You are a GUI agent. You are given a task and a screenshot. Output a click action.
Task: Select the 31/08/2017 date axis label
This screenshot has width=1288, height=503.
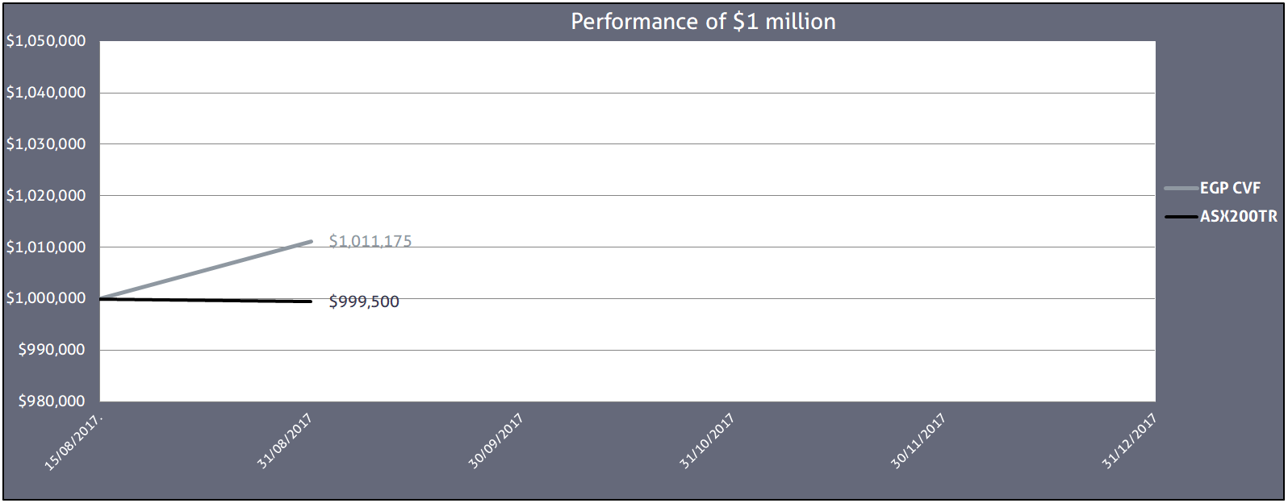point(285,443)
